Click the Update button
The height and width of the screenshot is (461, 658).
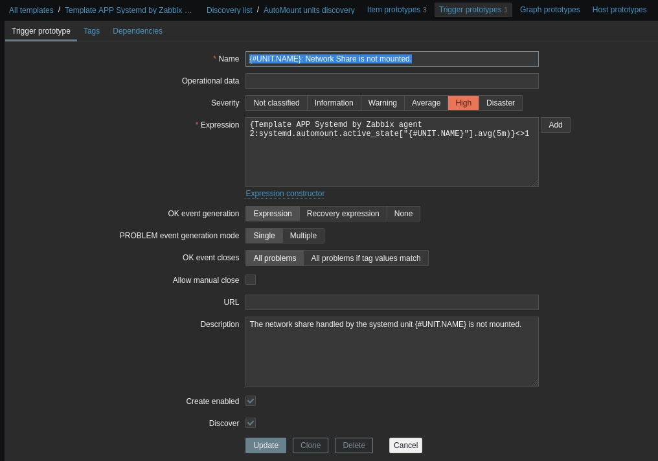[266, 445]
